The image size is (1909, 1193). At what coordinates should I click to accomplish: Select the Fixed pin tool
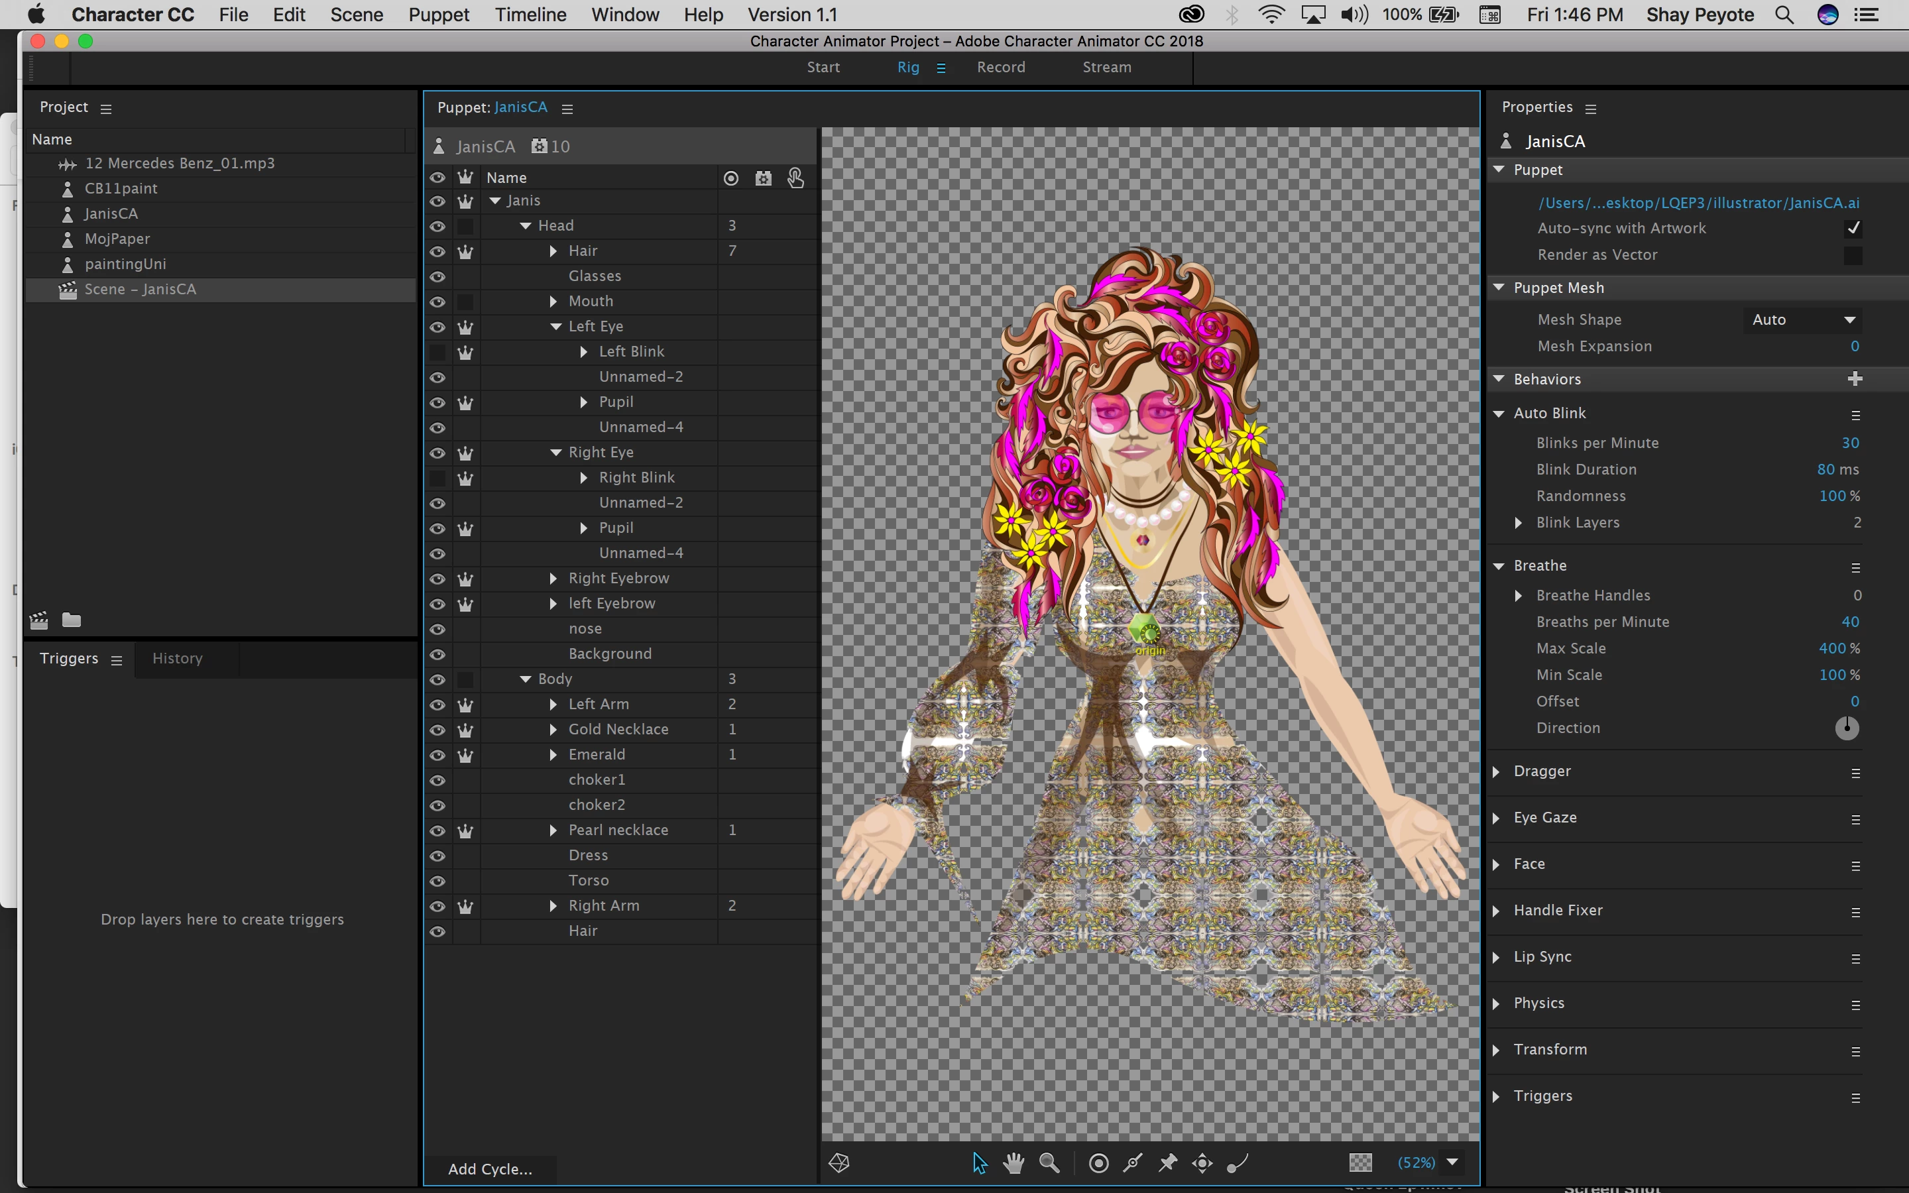coord(1167,1163)
